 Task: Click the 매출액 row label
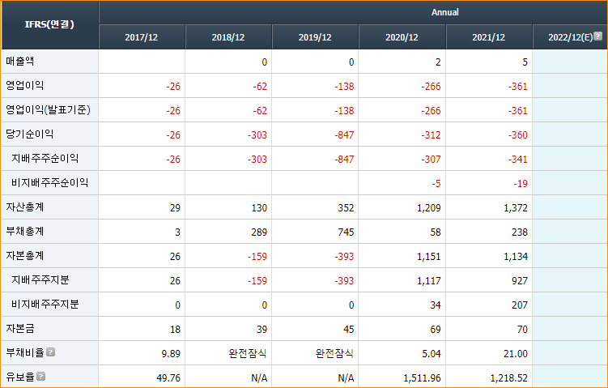click(19, 61)
